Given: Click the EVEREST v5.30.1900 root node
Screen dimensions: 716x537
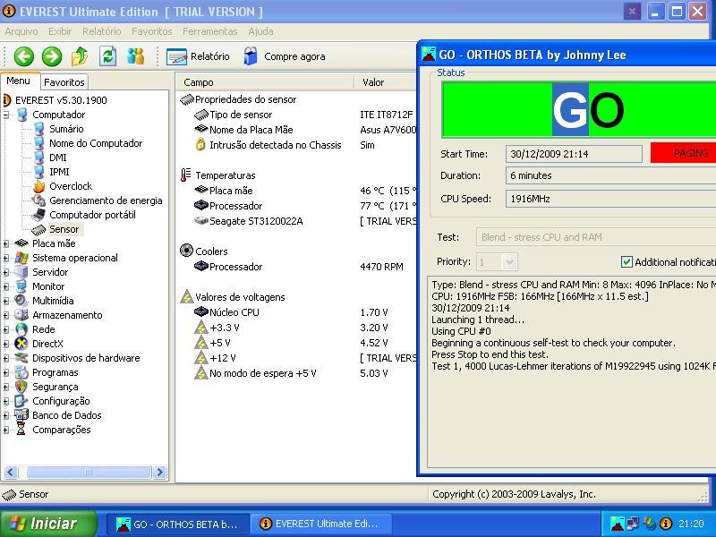Looking at the screenshot, I should coord(61,100).
